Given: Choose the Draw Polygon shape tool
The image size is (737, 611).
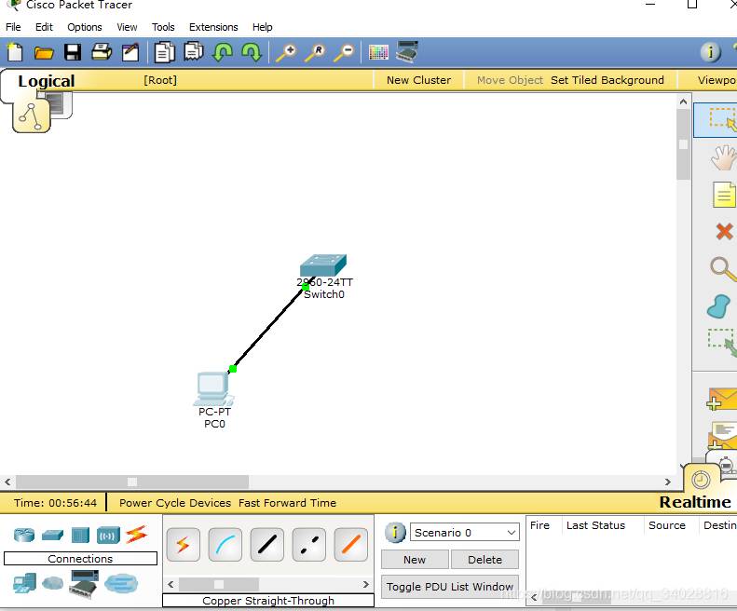Looking at the screenshot, I should coord(718,306).
